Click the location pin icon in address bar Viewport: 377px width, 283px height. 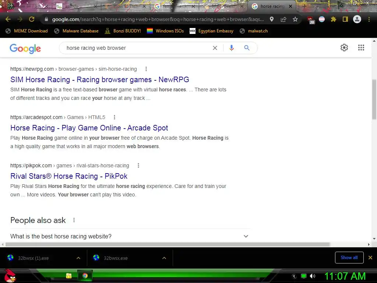(271, 19)
